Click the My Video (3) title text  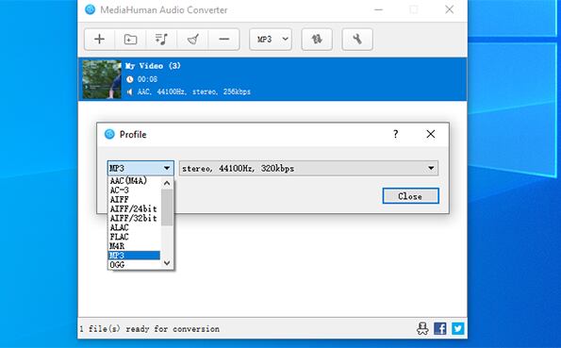(153, 66)
